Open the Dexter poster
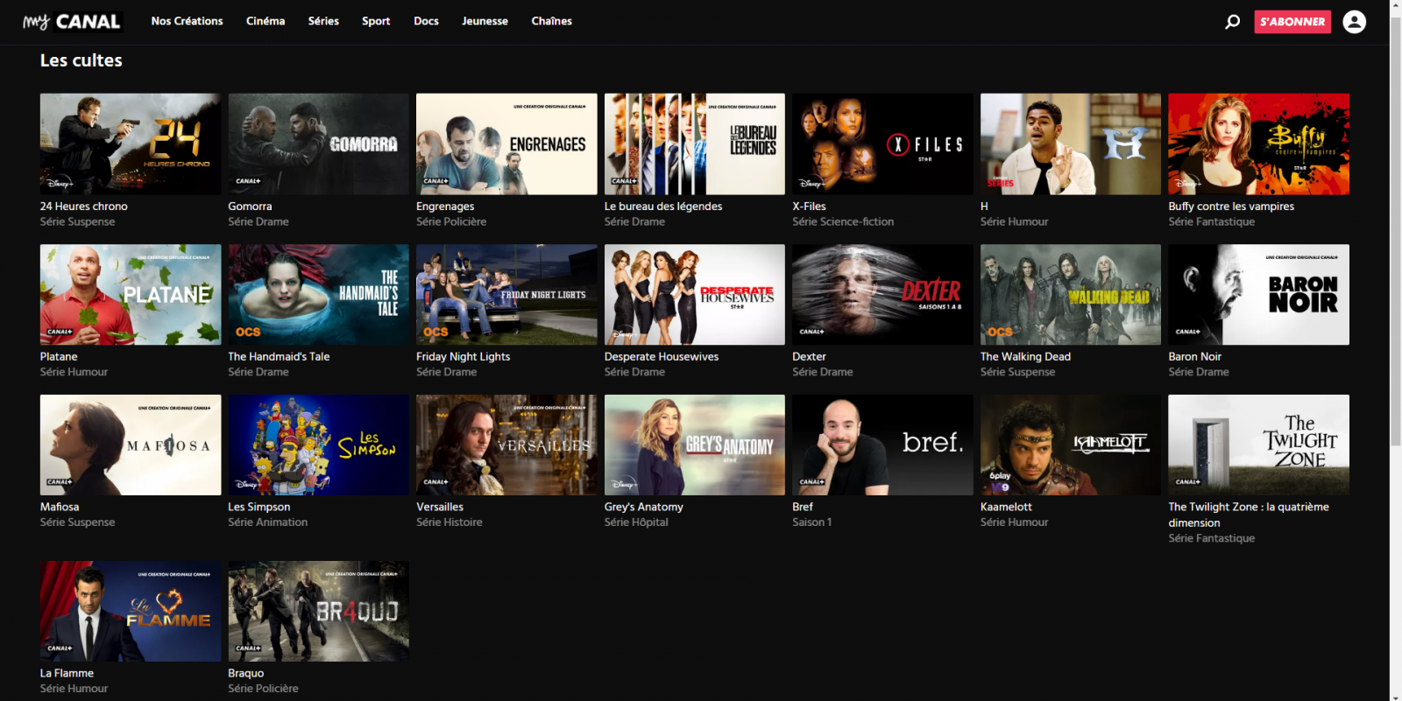This screenshot has height=701, width=1402. point(882,294)
